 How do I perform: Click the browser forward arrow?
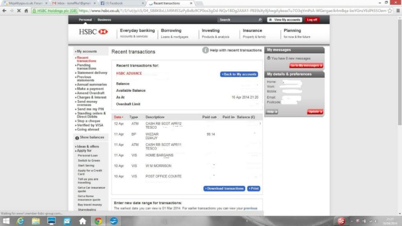pyautogui.click(x=11, y=11)
